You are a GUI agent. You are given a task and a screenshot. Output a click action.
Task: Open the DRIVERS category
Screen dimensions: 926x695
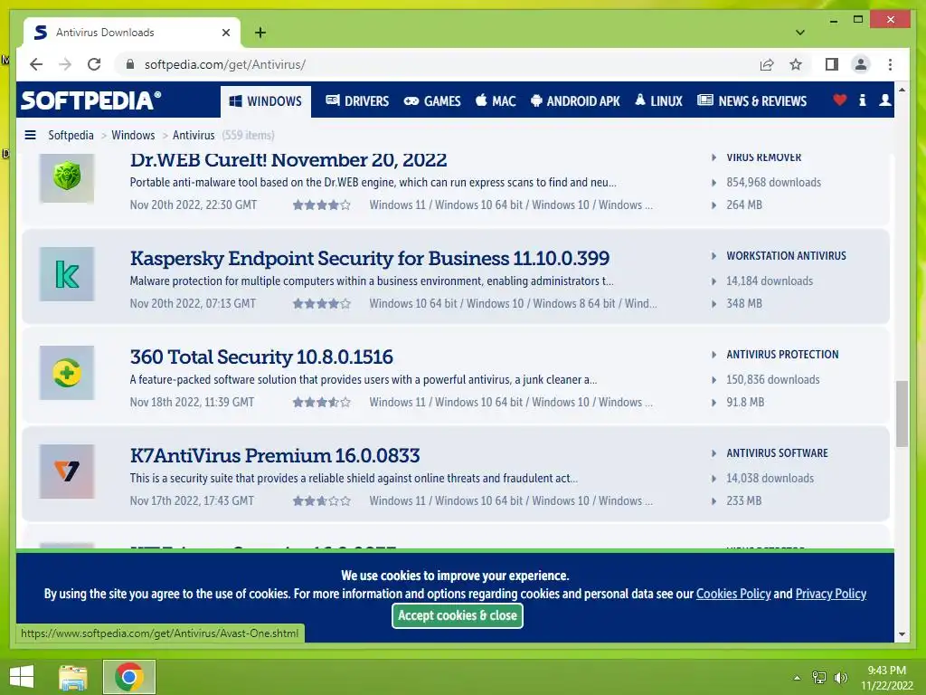(x=357, y=101)
